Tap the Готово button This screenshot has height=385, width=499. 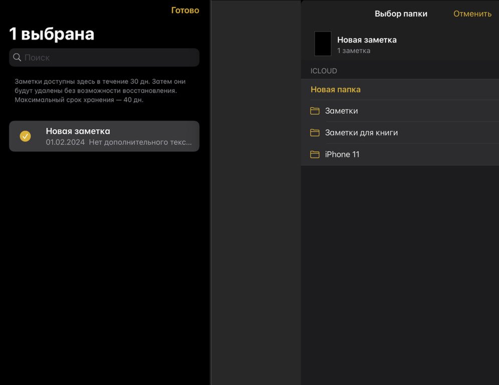click(185, 10)
